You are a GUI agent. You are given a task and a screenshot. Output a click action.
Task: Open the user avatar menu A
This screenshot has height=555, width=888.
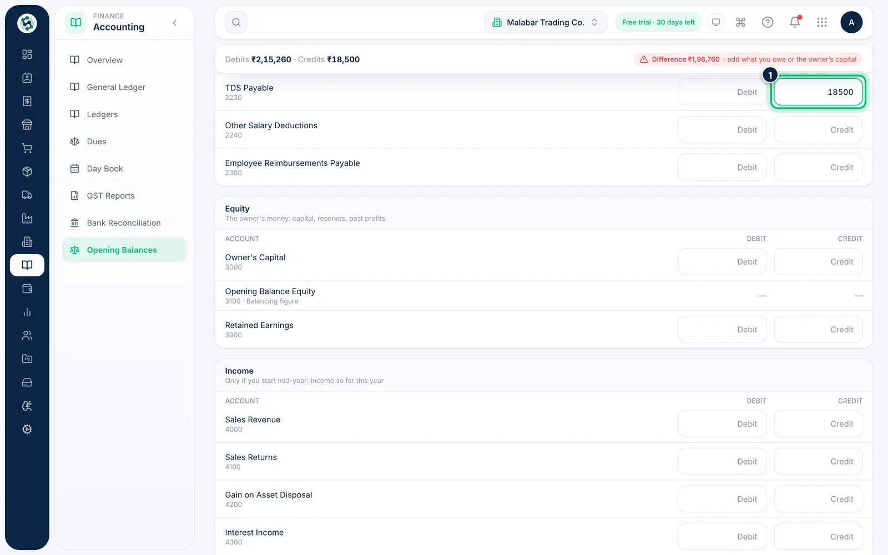click(851, 22)
